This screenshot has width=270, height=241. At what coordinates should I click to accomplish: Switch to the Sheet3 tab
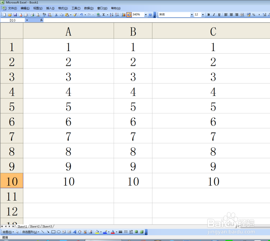47,226
